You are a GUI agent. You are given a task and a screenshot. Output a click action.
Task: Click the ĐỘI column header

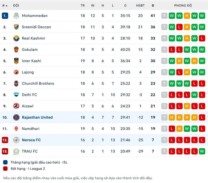(16, 5)
